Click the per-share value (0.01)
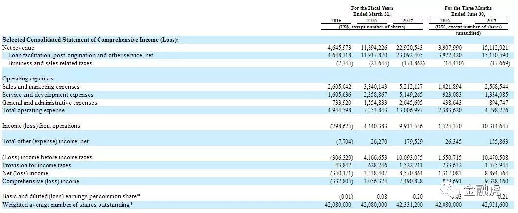This screenshot has height=213, width=518. [346, 197]
